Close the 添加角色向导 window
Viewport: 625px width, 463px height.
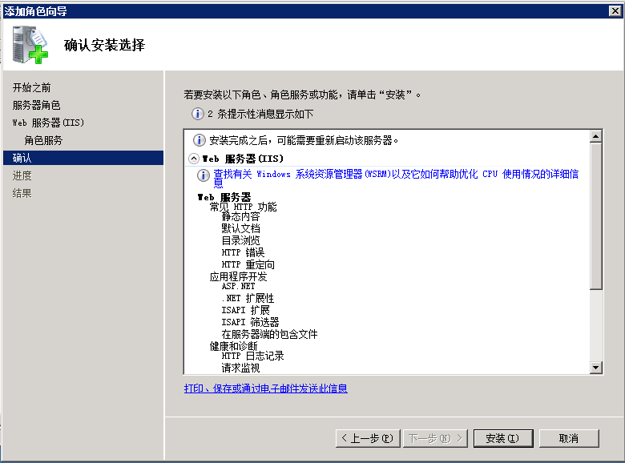point(615,10)
